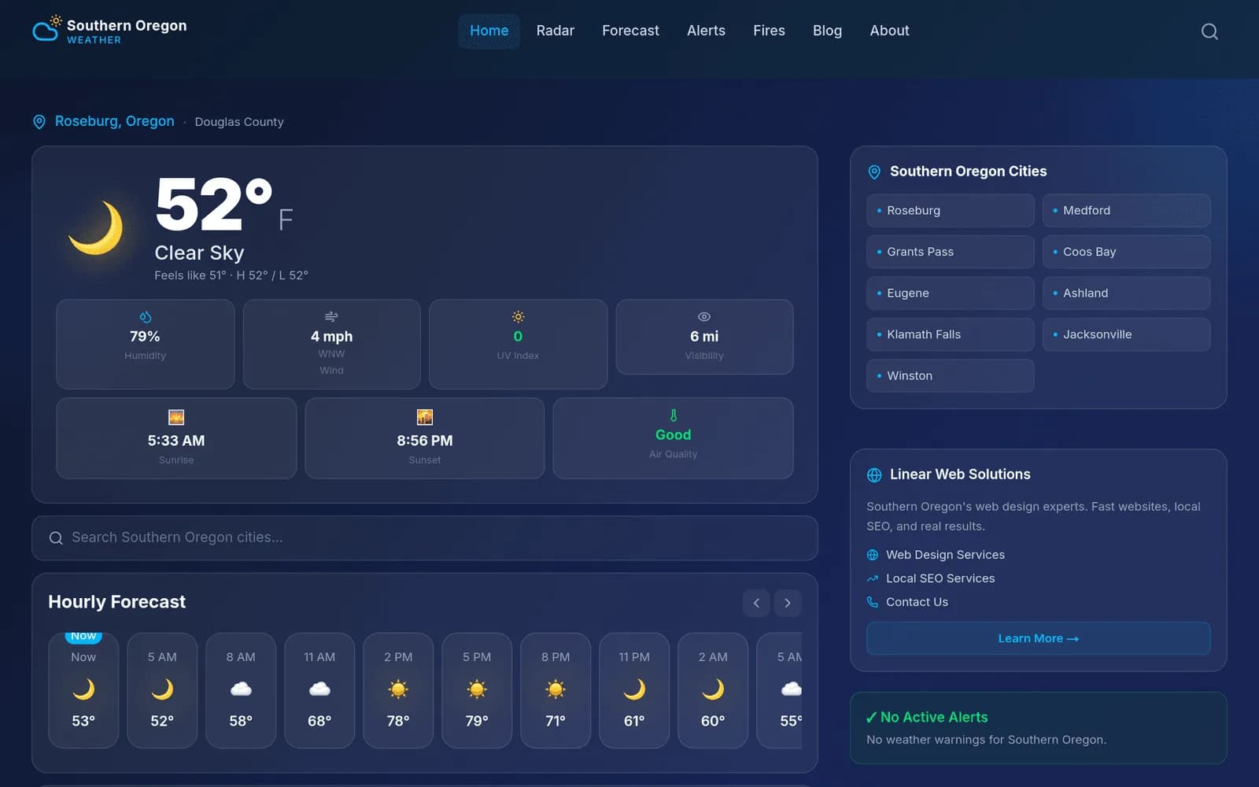Image resolution: width=1259 pixels, height=787 pixels.
Task: Open the Contact Us link
Action: point(917,602)
